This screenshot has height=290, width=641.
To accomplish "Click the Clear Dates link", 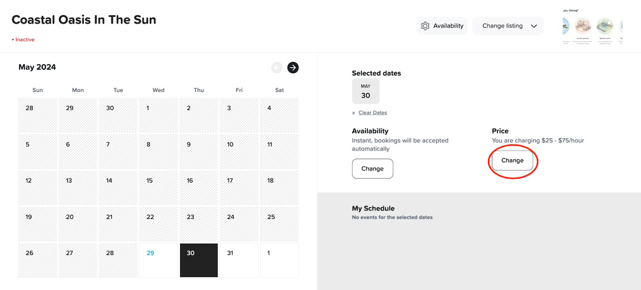I will (x=373, y=113).
